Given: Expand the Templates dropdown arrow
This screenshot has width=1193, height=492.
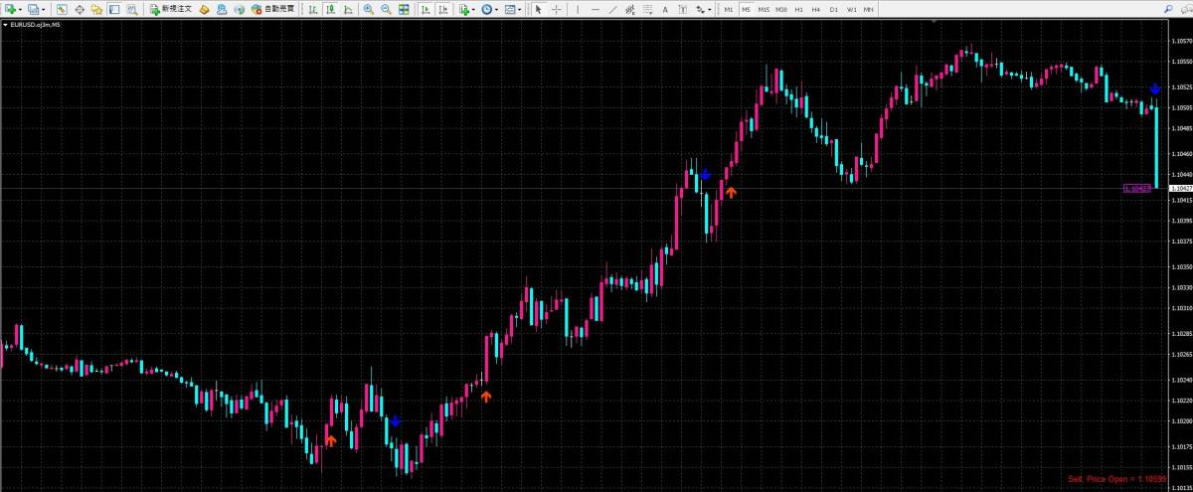Looking at the screenshot, I should (x=520, y=9).
